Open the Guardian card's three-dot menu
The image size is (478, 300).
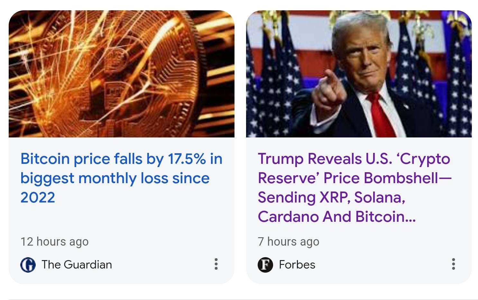coord(216,264)
